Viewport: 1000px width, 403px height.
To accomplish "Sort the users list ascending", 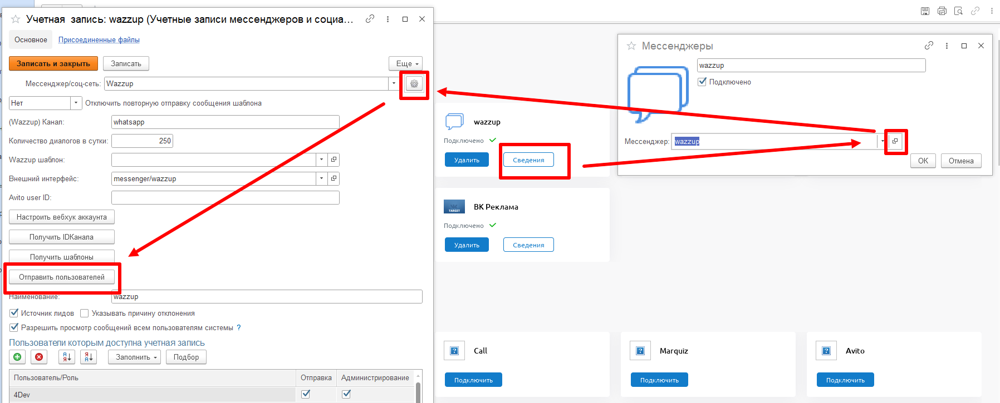I will 66,357.
